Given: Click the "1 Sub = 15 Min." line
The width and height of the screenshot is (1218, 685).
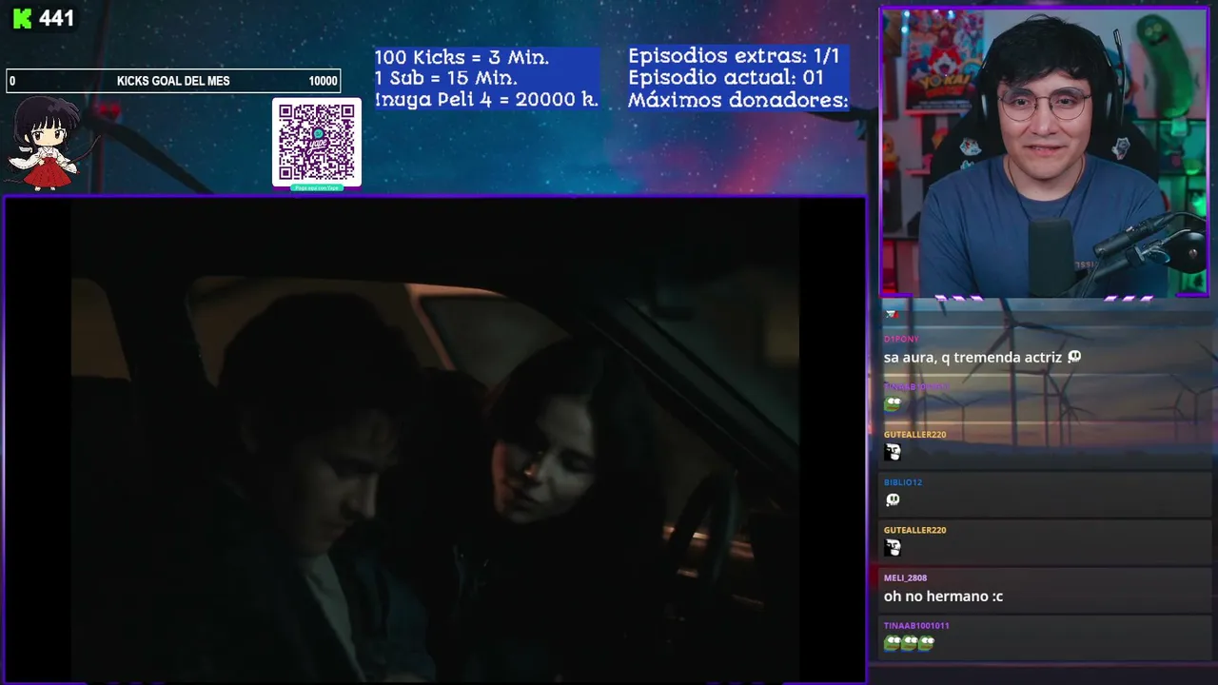Looking at the screenshot, I should click(446, 78).
